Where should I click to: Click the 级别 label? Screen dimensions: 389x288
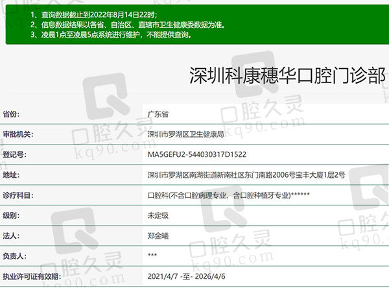click(11, 215)
